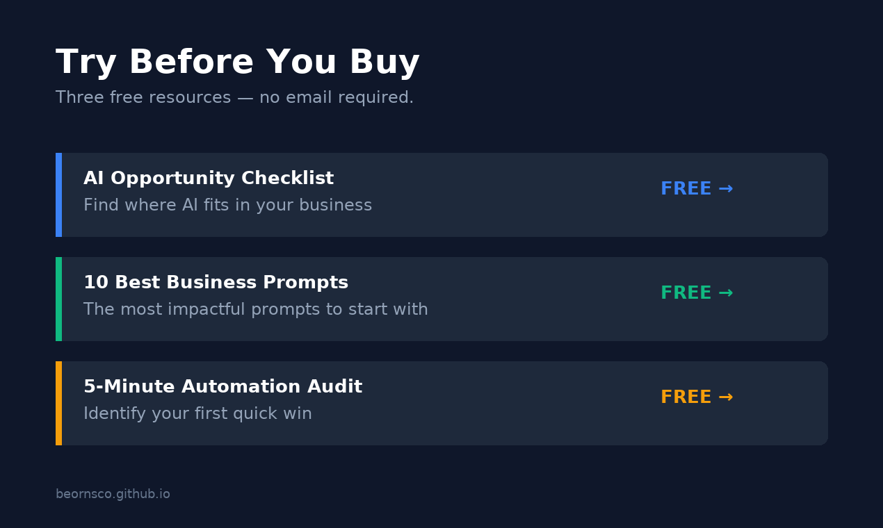Image resolution: width=883 pixels, height=528 pixels.
Task: Select the AI Opportunity Checklist card
Action: pos(442,195)
